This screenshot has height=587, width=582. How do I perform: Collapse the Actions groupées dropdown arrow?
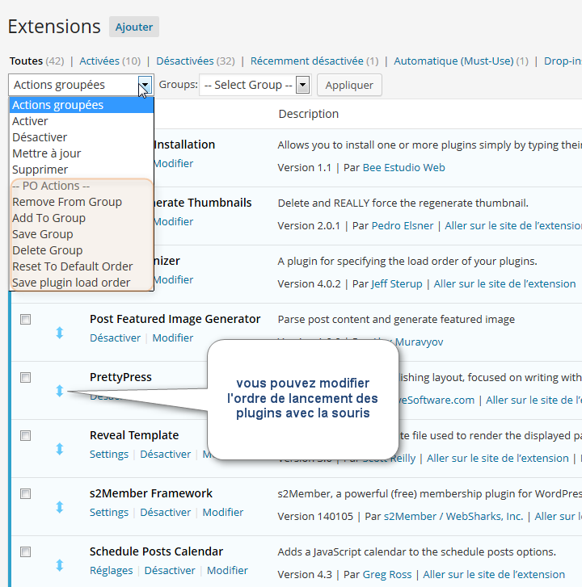(x=145, y=85)
